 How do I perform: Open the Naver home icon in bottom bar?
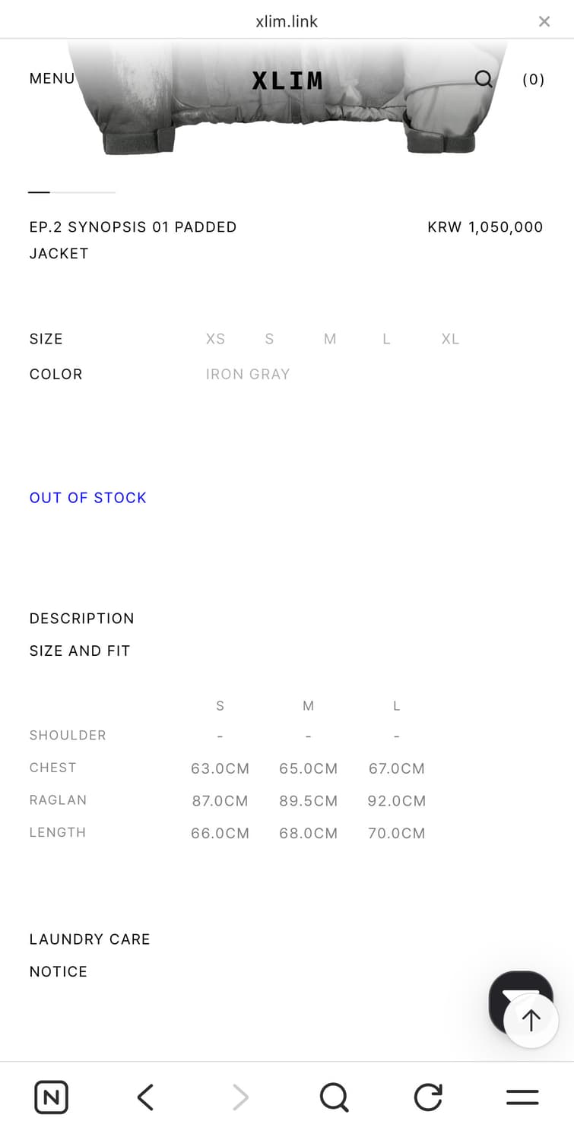[x=52, y=1097]
